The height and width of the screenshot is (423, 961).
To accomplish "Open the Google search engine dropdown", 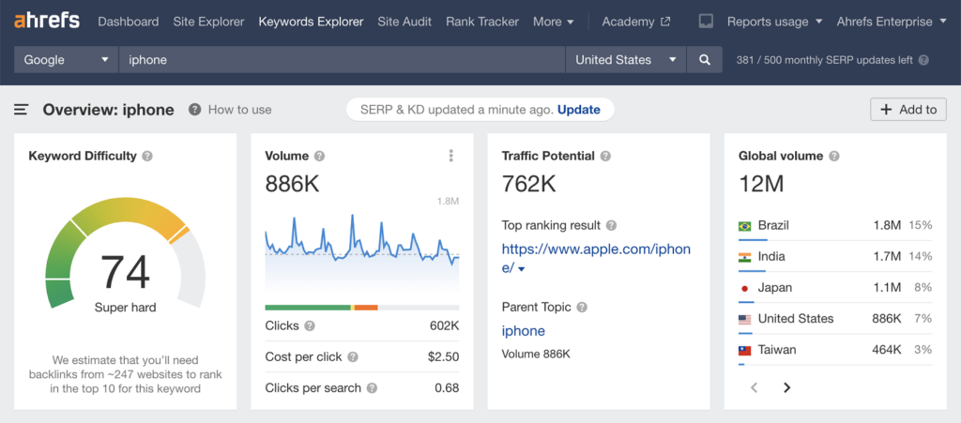I will tap(67, 60).
